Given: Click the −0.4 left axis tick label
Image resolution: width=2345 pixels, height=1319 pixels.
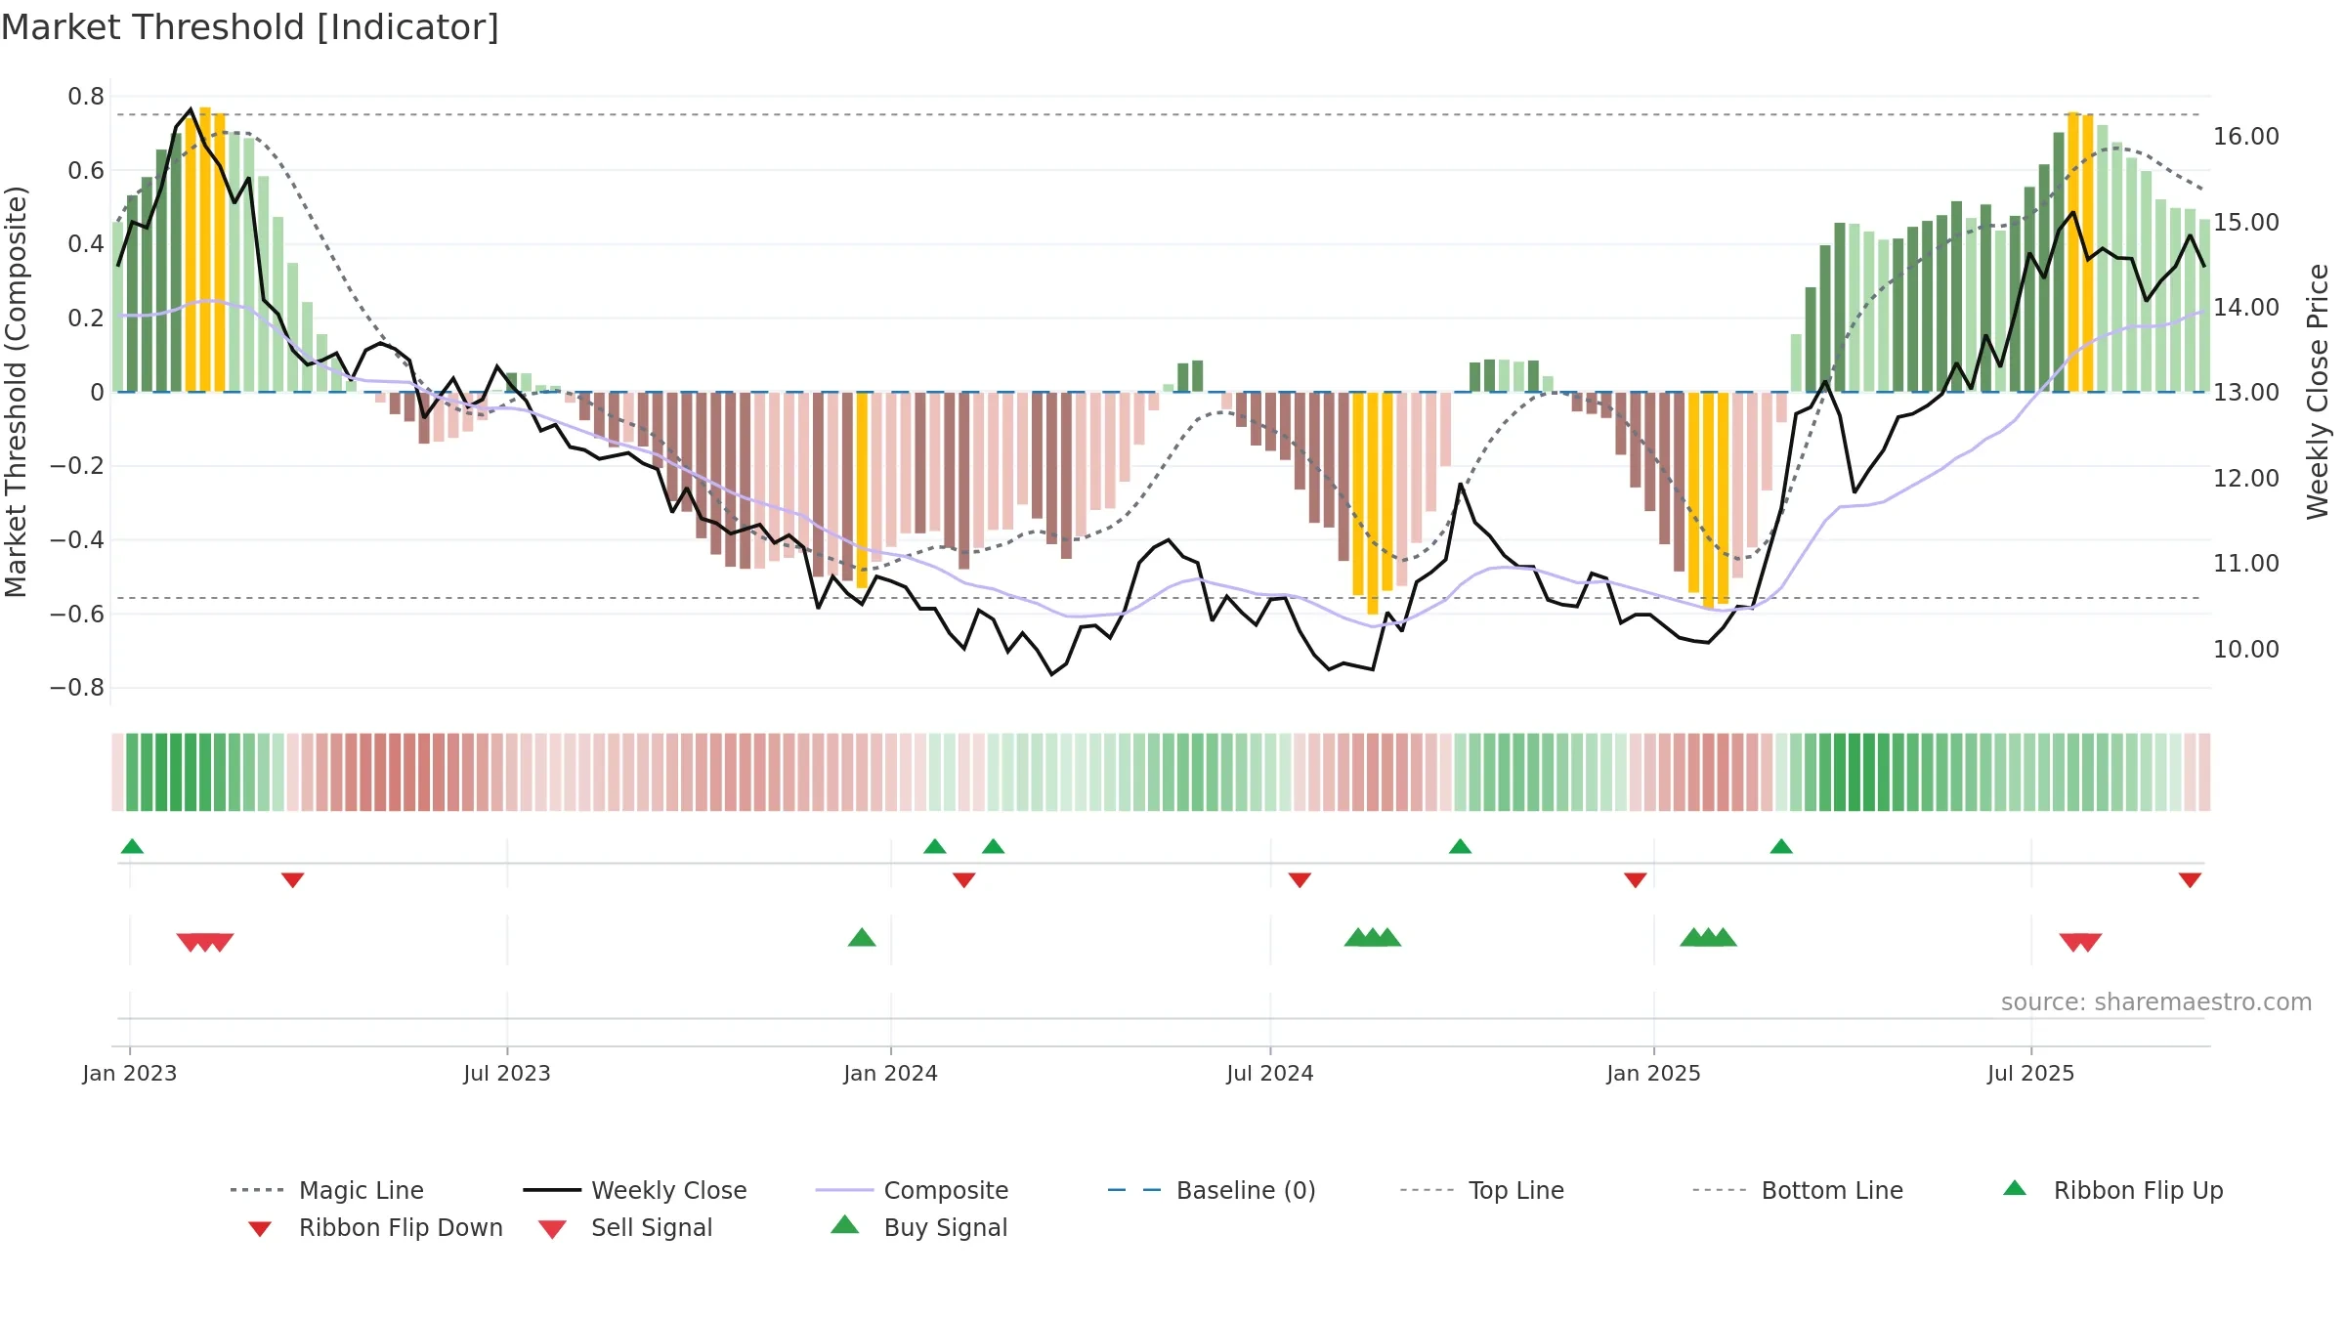Looking at the screenshot, I should (x=77, y=540).
